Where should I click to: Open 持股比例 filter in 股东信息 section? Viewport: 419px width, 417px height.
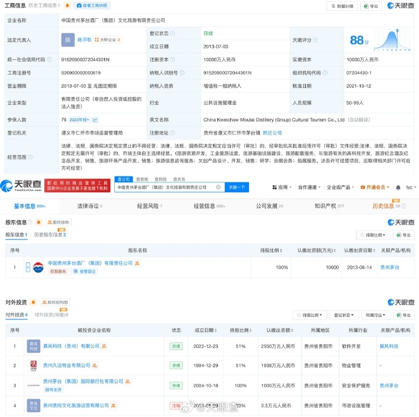[x=373, y=235]
